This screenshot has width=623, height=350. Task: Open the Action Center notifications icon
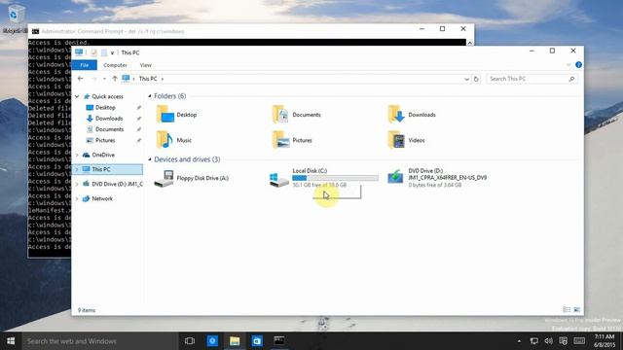(x=563, y=341)
